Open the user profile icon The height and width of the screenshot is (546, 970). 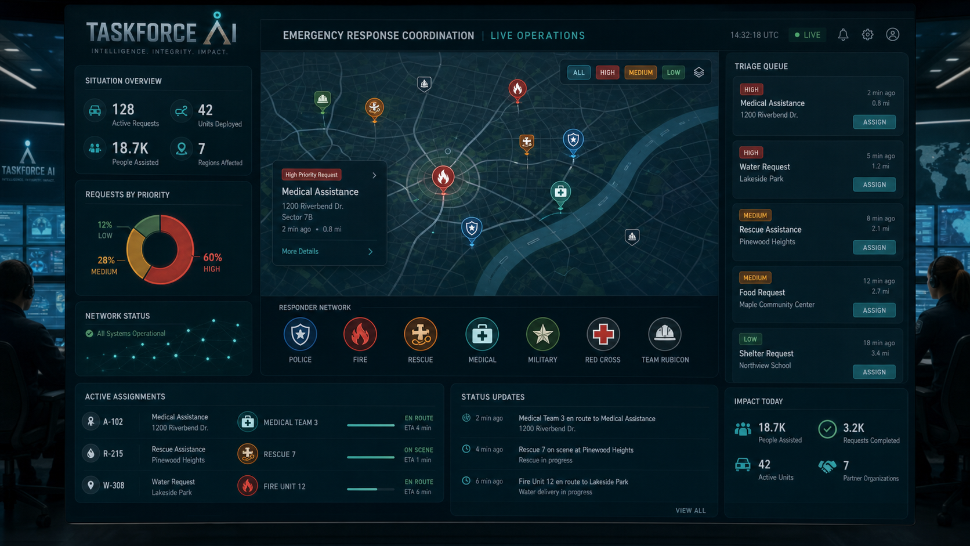[x=893, y=35]
